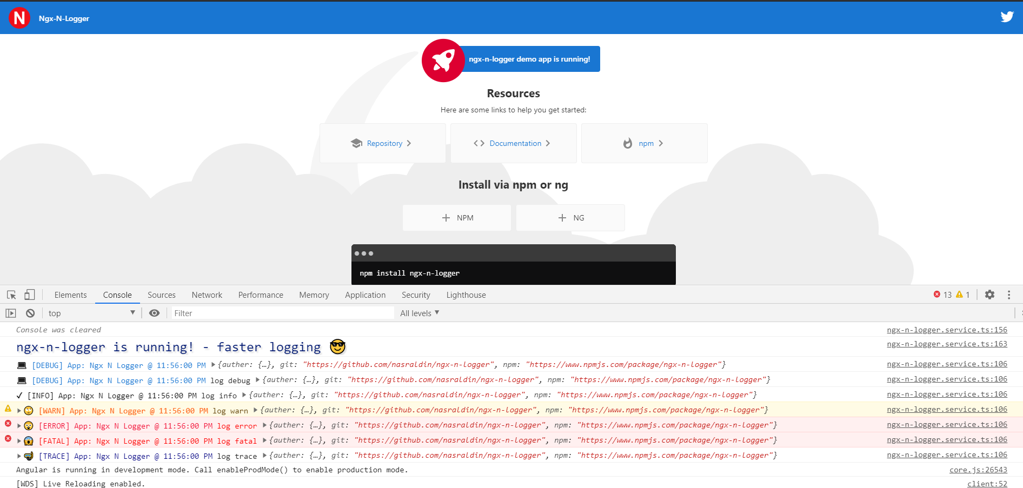Image resolution: width=1023 pixels, height=488 pixels.
Task: Click the graduation cap icon on Repository card
Action: [x=356, y=143]
